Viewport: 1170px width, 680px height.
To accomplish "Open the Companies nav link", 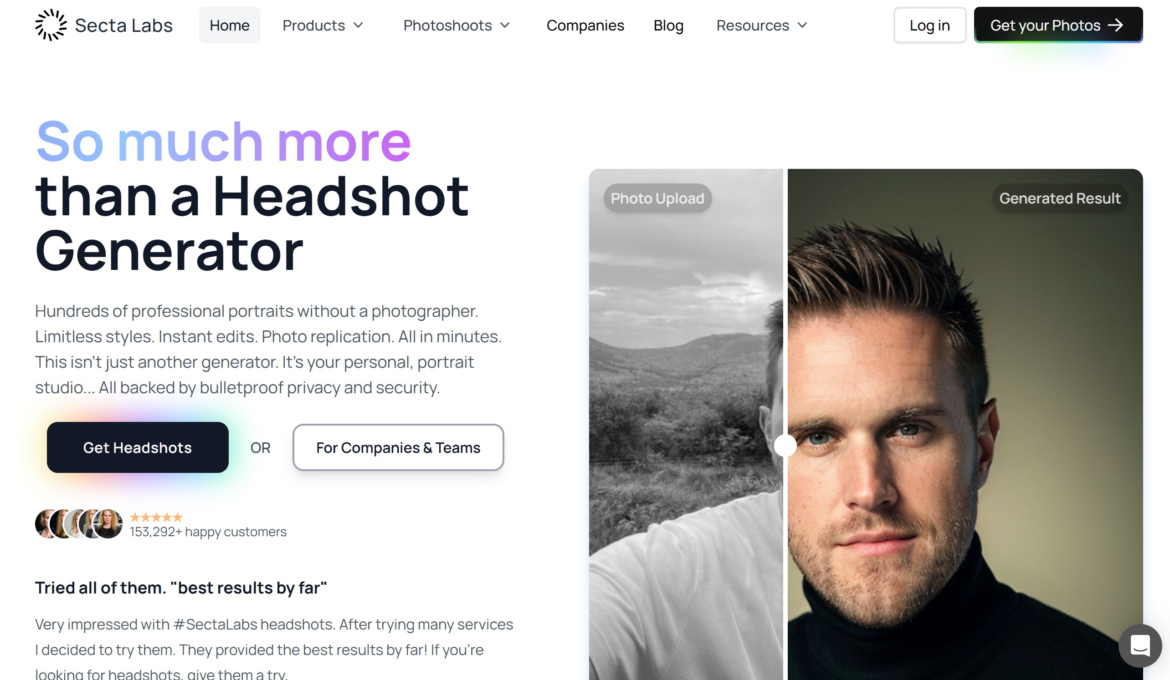I will click(x=585, y=25).
